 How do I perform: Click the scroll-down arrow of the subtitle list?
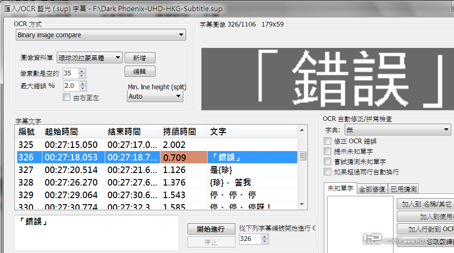(x=302, y=204)
